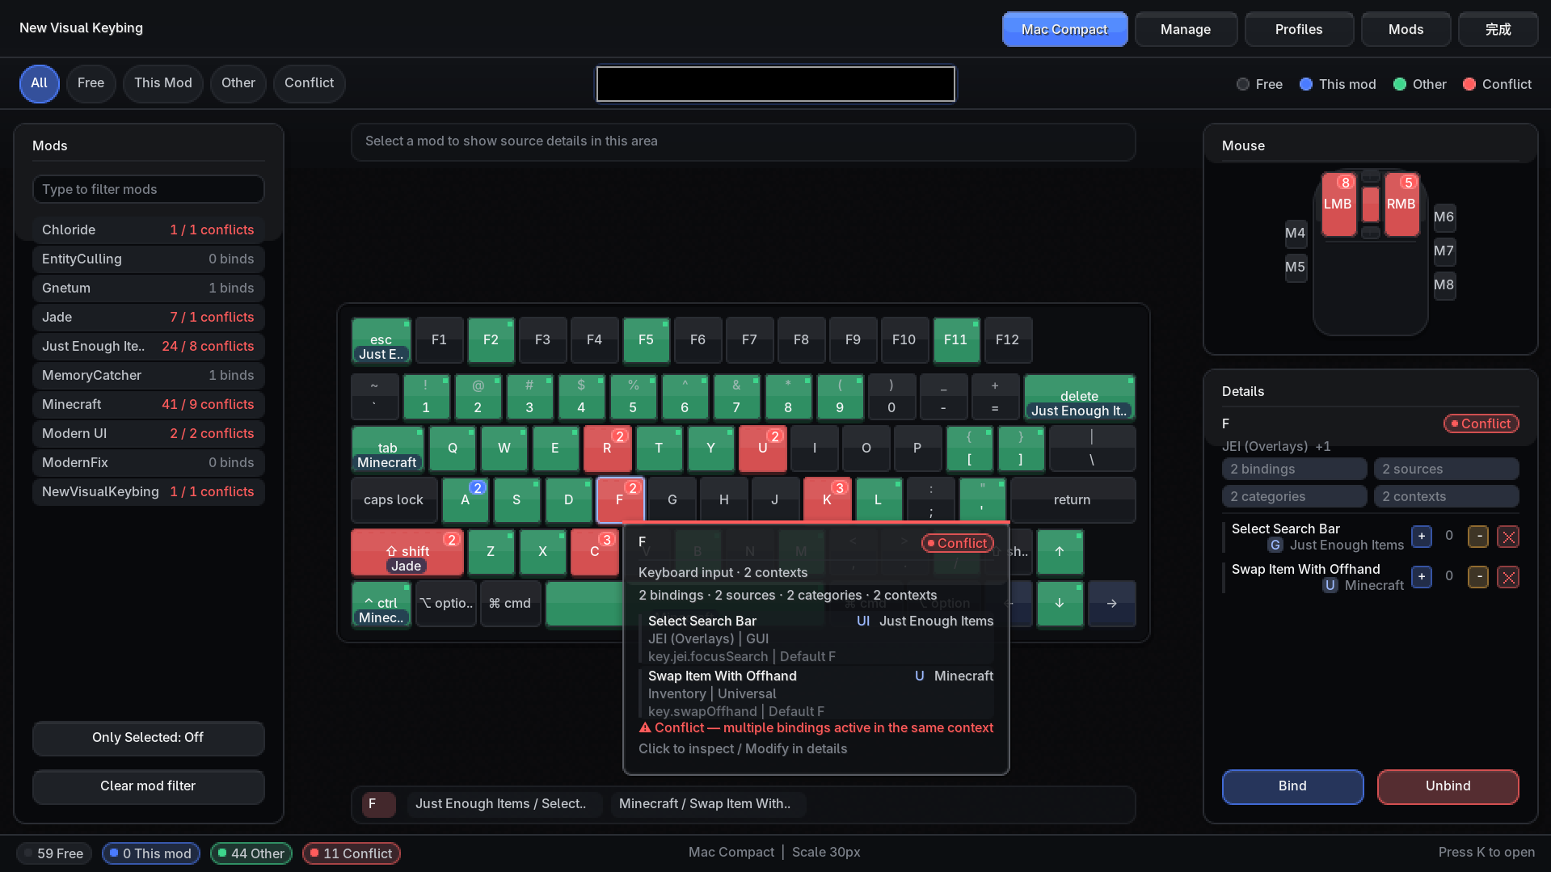Select the M7 mouse button

coord(1444,251)
